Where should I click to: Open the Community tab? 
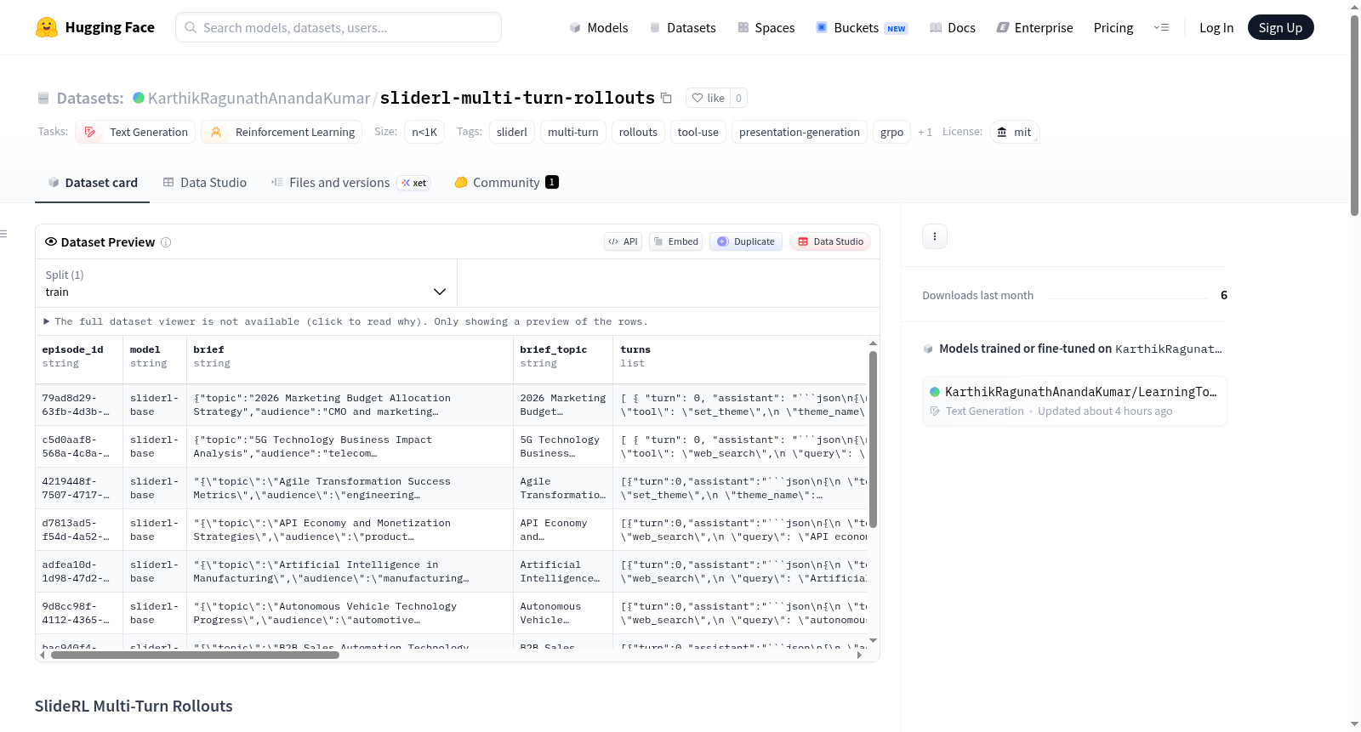click(506, 182)
